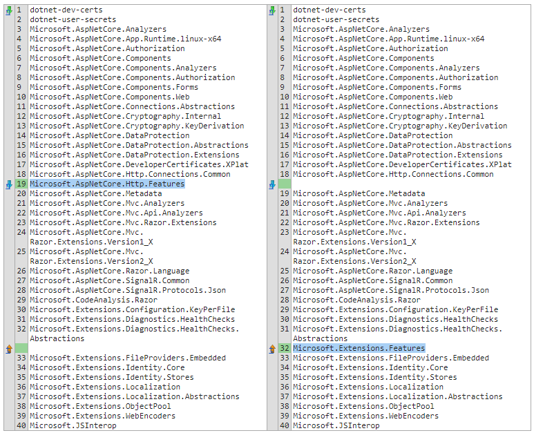Click Microsoft.Extensions.WebEncoders in right pane
This screenshot has width=534, height=433.
pos(365,416)
